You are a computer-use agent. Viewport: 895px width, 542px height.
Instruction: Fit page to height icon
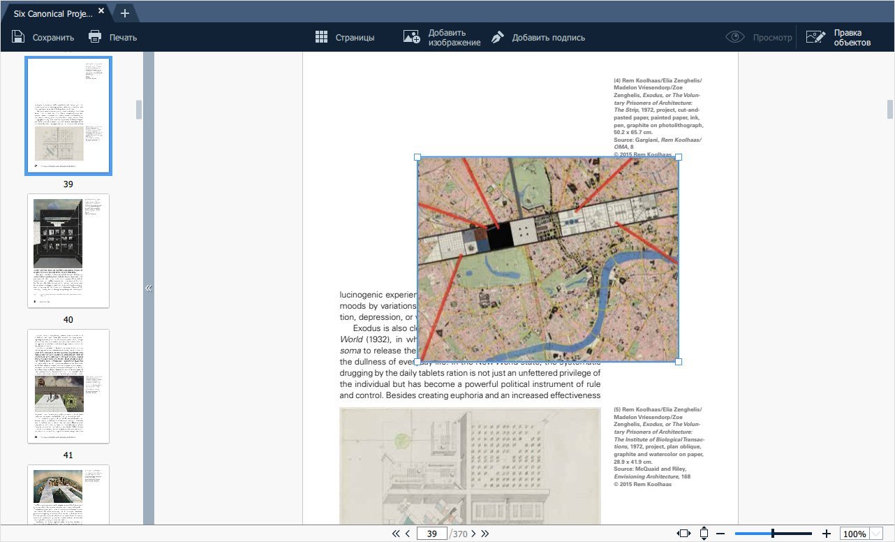coord(704,534)
